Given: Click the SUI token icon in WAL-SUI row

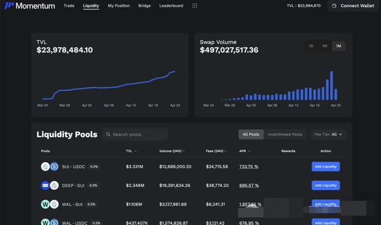Looking at the screenshot, I should (55, 204).
